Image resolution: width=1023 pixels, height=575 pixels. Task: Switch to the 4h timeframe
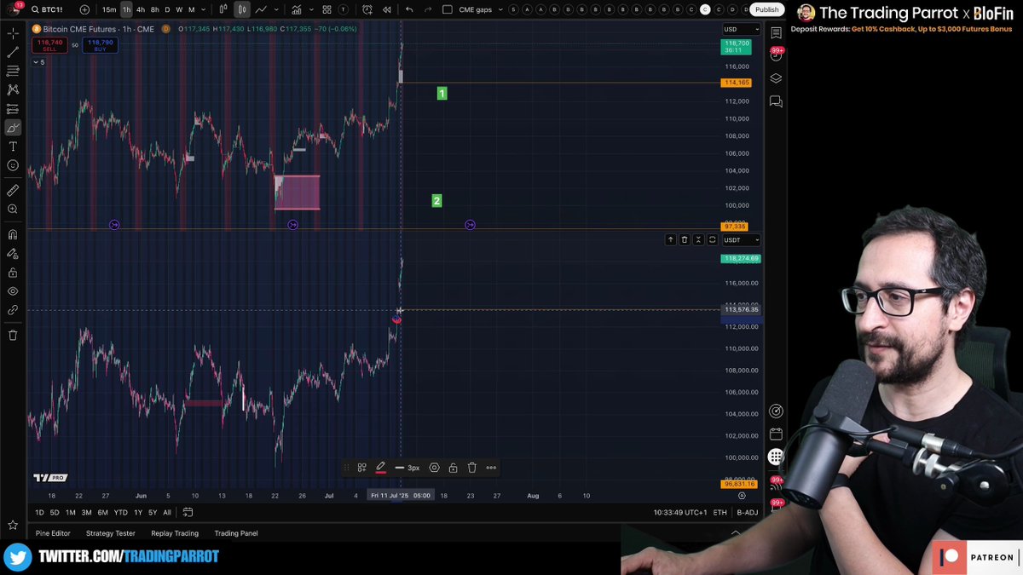[141, 9]
